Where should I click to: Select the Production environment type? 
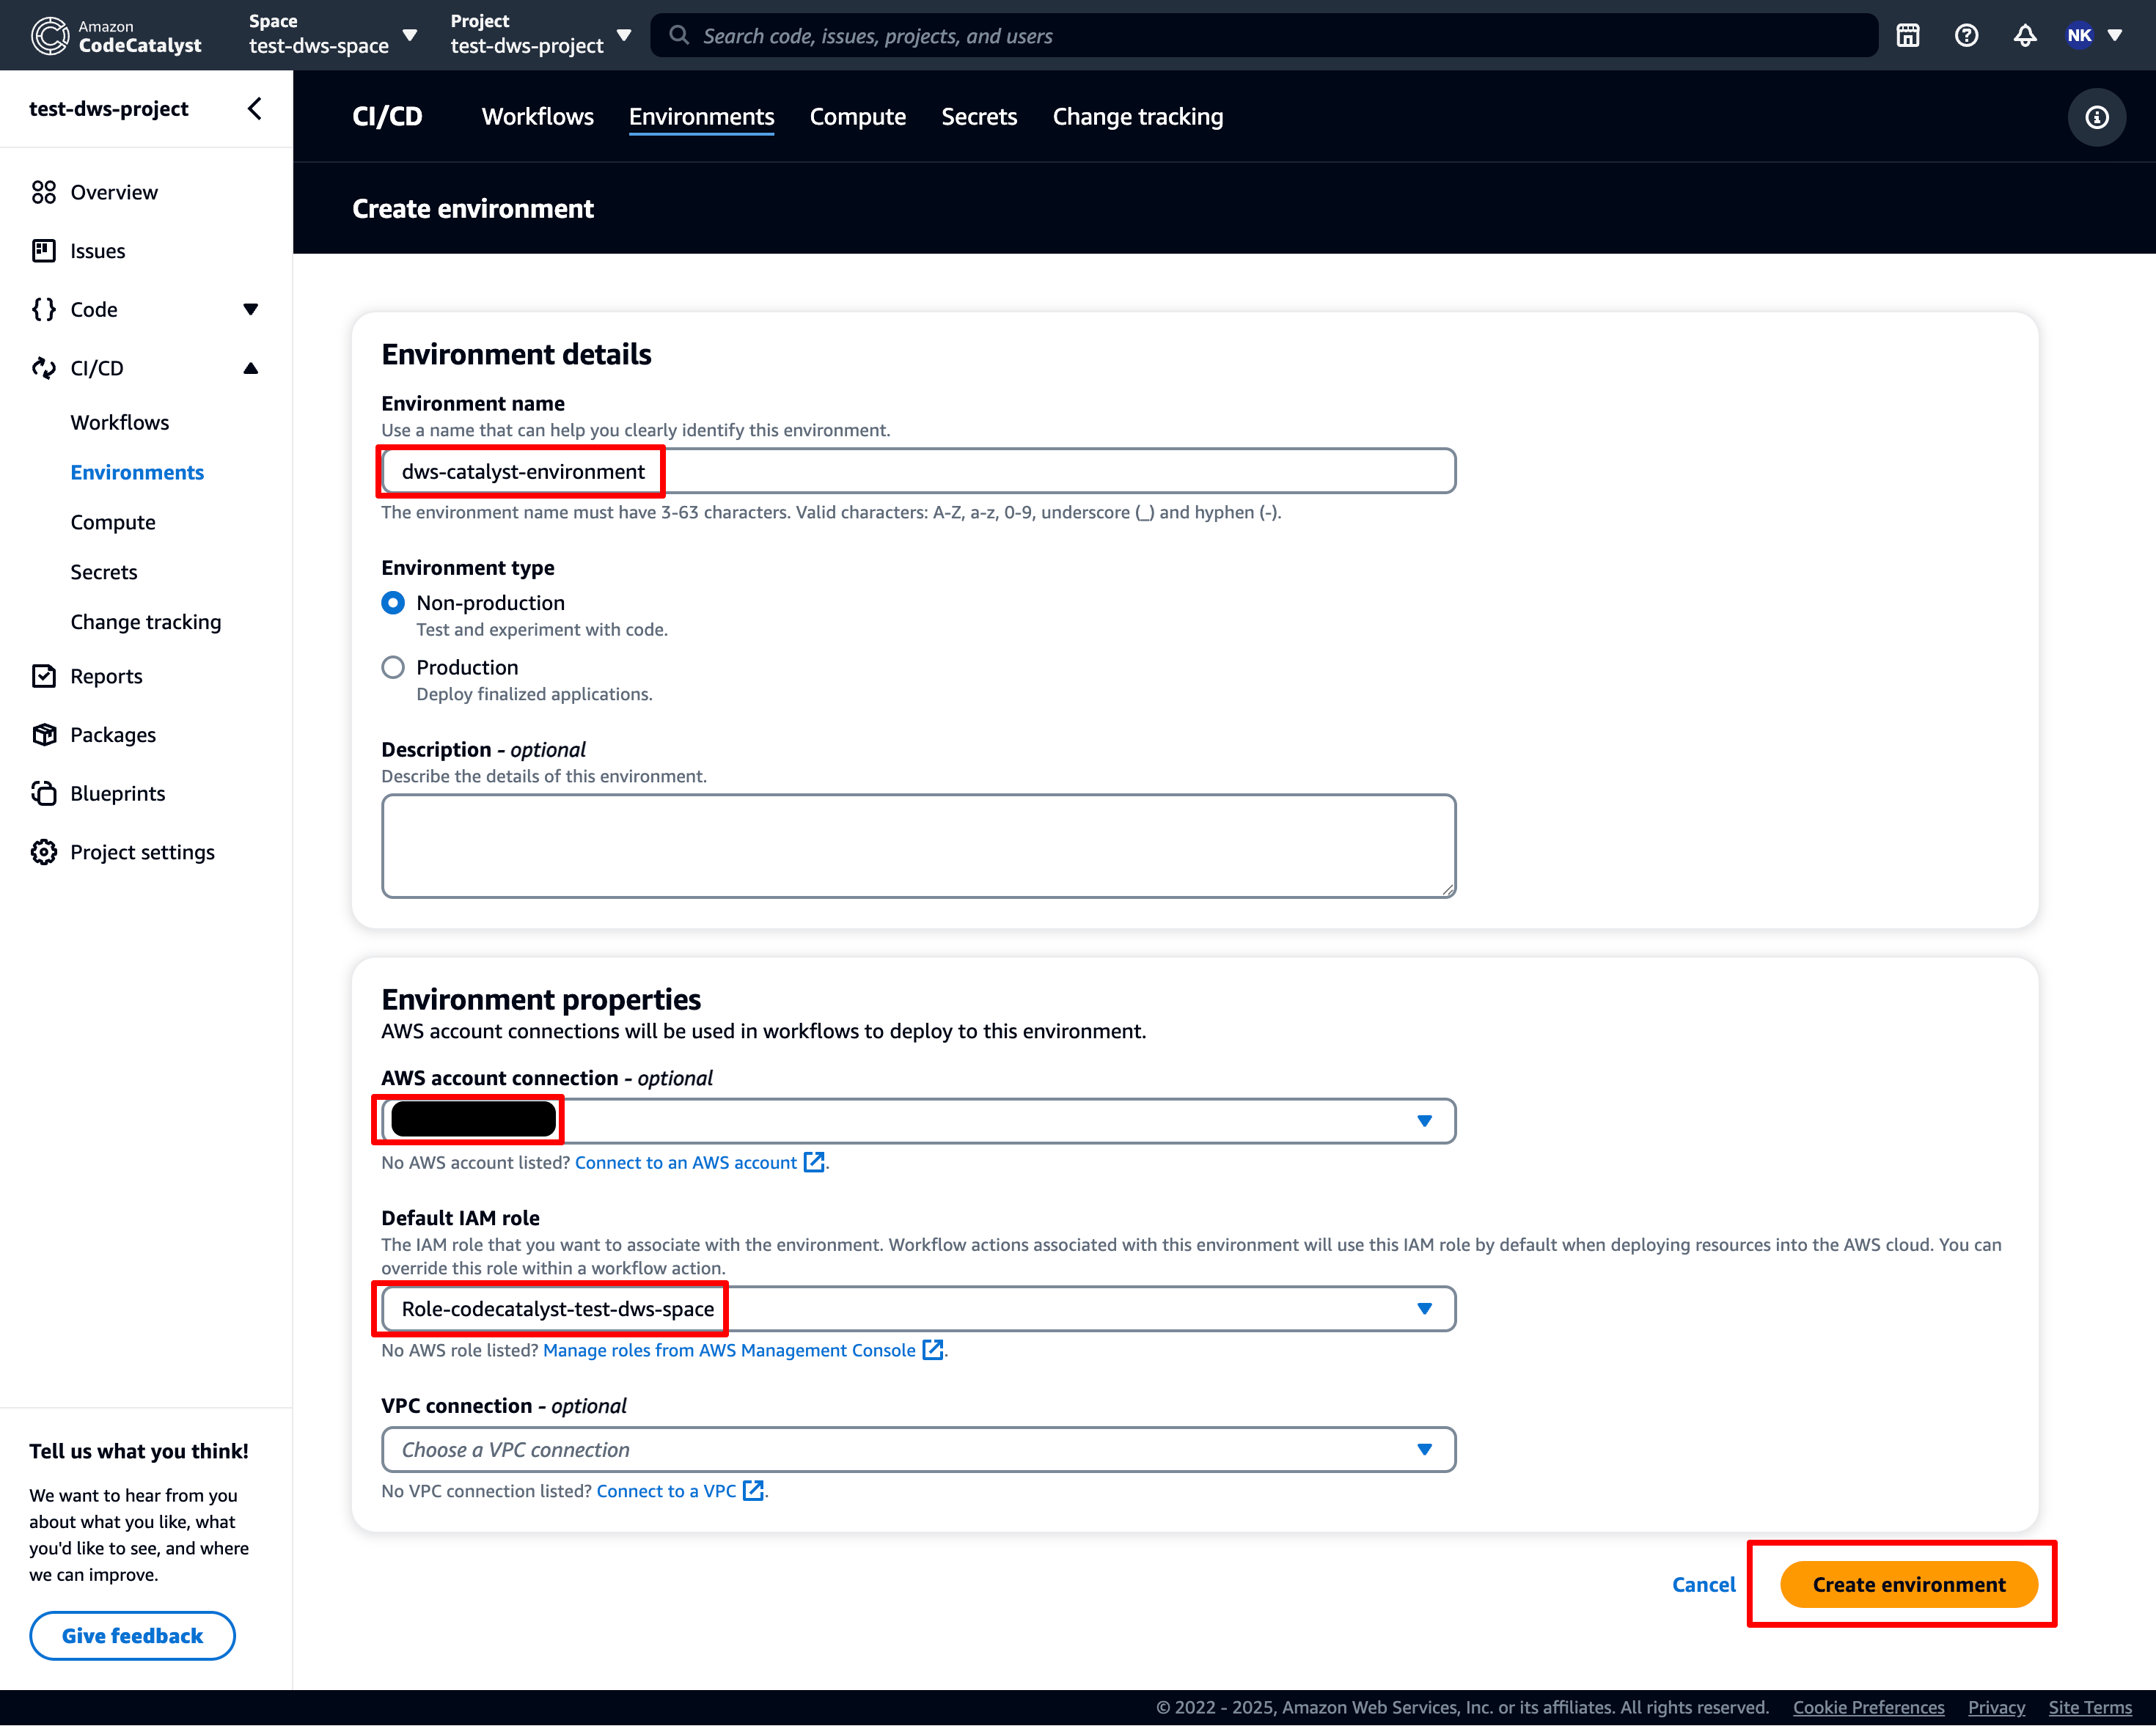(x=393, y=667)
